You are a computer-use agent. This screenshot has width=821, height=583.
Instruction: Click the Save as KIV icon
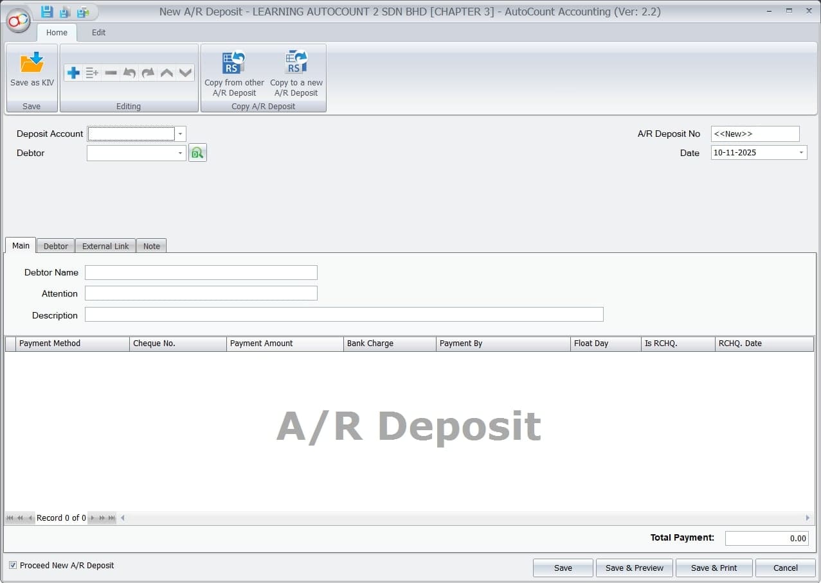32,64
